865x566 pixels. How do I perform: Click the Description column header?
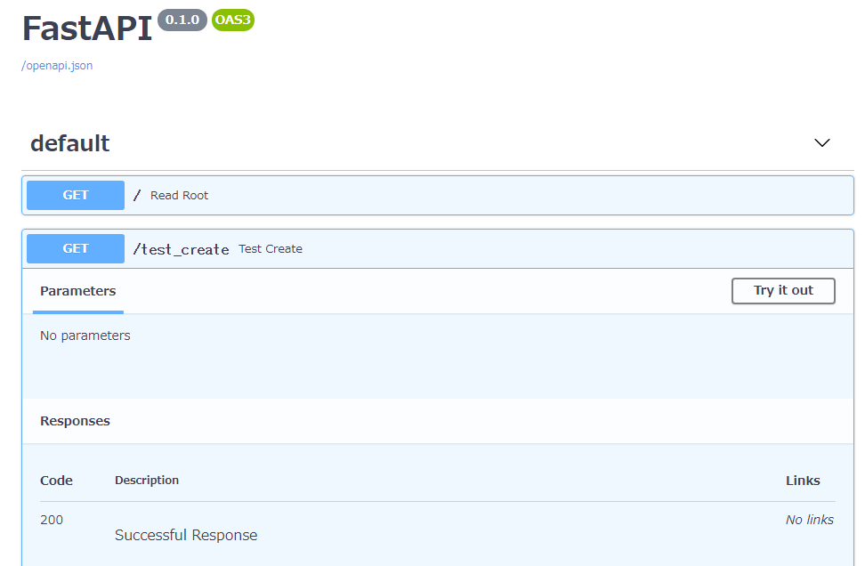coord(147,480)
